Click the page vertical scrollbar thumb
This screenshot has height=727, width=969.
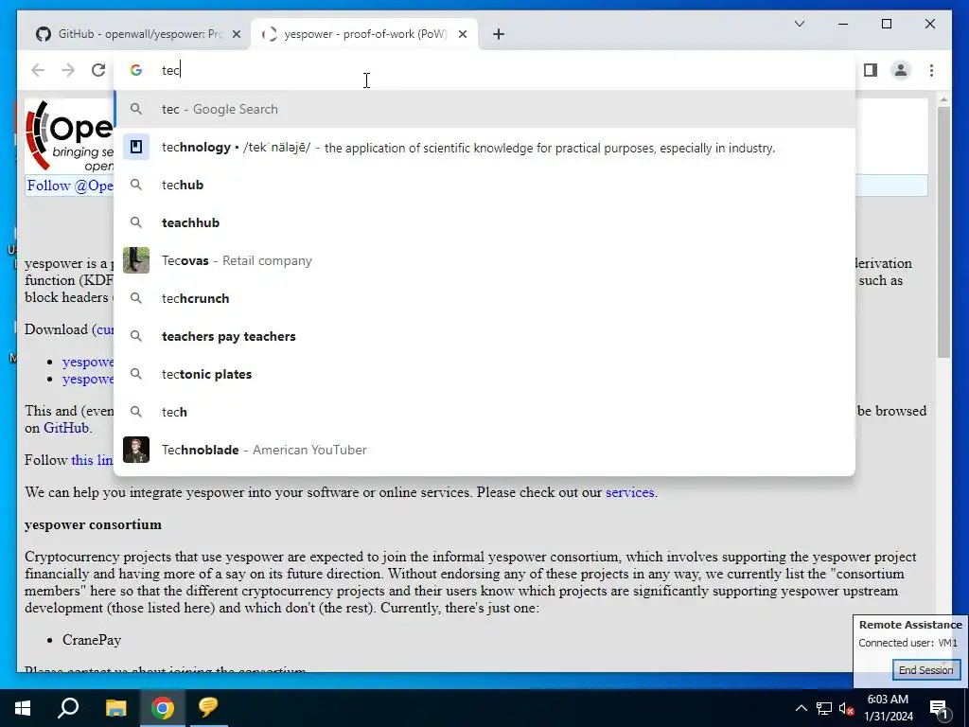(943, 232)
